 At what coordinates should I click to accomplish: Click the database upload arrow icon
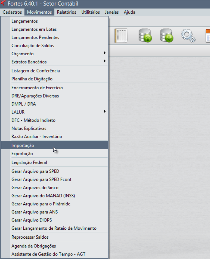coord(145,35)
